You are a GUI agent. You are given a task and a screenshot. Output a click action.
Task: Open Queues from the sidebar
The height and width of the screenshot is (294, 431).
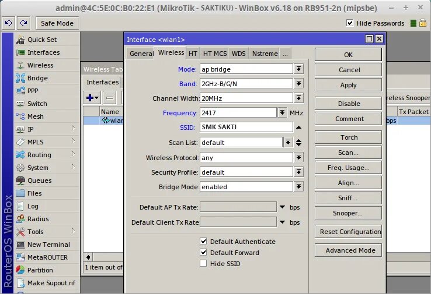click(39, 180)
